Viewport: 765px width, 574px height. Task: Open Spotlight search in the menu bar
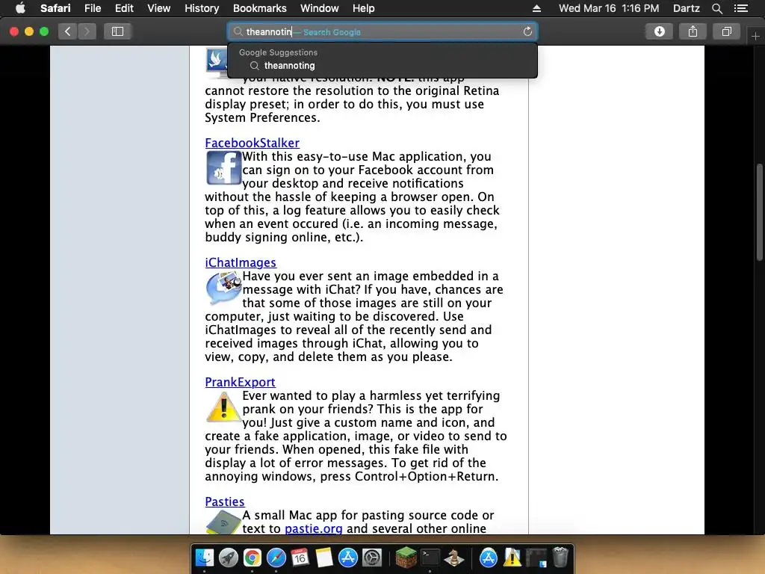(x=716, y=8)
